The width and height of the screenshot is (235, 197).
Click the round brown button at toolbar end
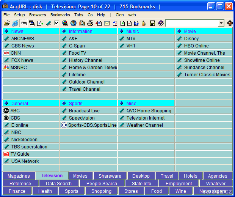click(x=230, y=23)
